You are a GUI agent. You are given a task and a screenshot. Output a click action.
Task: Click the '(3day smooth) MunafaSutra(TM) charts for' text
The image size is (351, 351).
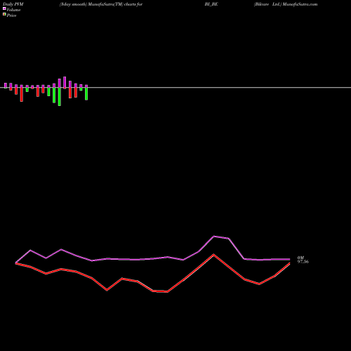[101, 4]
